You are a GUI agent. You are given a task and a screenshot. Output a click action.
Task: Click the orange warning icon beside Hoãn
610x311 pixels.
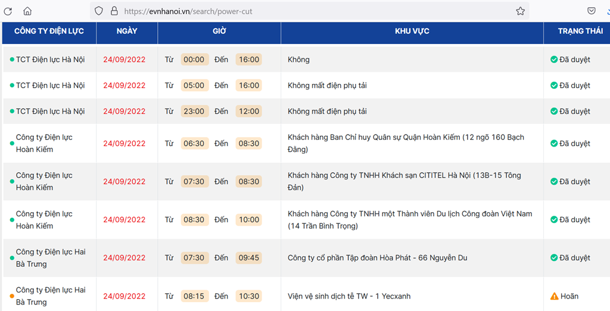[555, 296]
